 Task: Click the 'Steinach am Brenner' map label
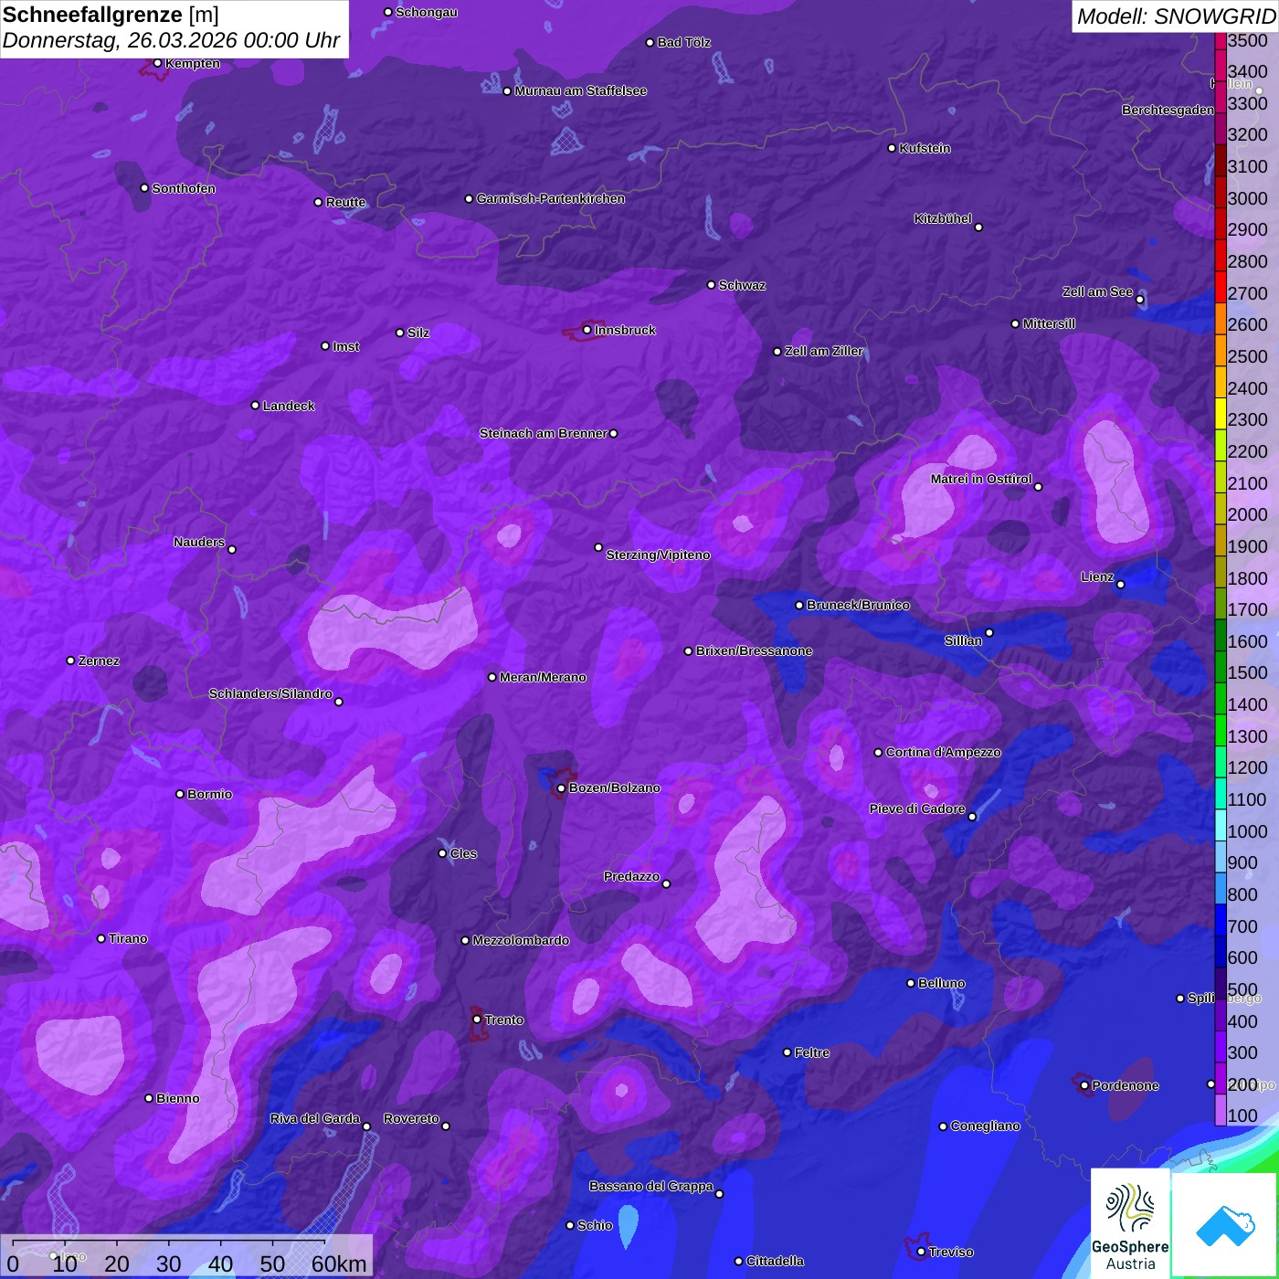coord(544,433)
